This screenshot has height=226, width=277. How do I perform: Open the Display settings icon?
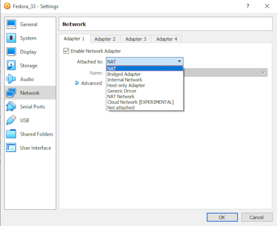coord(12,52)
